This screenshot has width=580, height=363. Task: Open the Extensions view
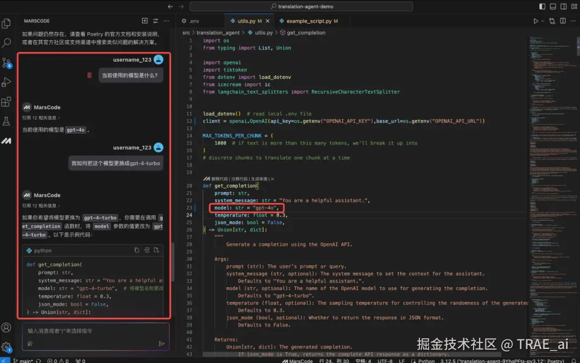[6, 102]
